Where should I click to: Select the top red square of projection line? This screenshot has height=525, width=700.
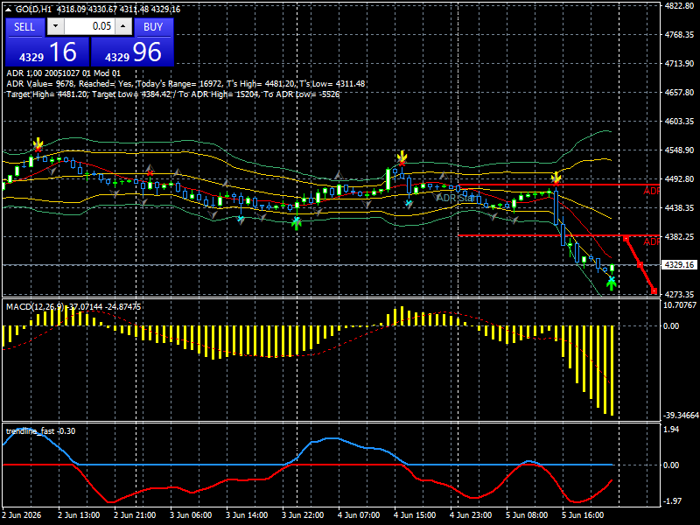tap(626, 239)
